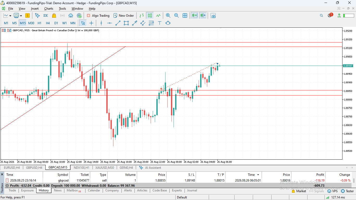Switch to the NDX100,H1 chart tab

pos(82,168)
